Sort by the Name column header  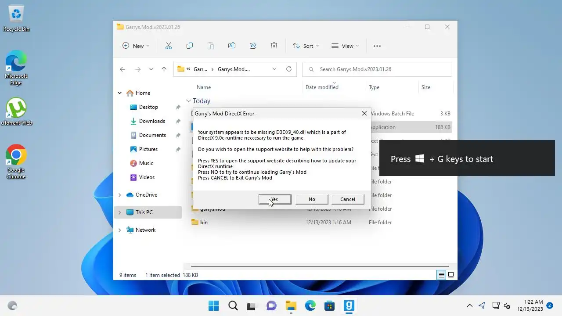pyautogui.click(x=204, y=87)
